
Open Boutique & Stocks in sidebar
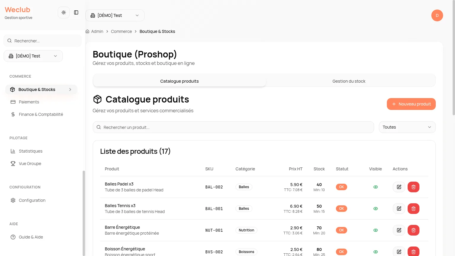(x=41, y=89)
